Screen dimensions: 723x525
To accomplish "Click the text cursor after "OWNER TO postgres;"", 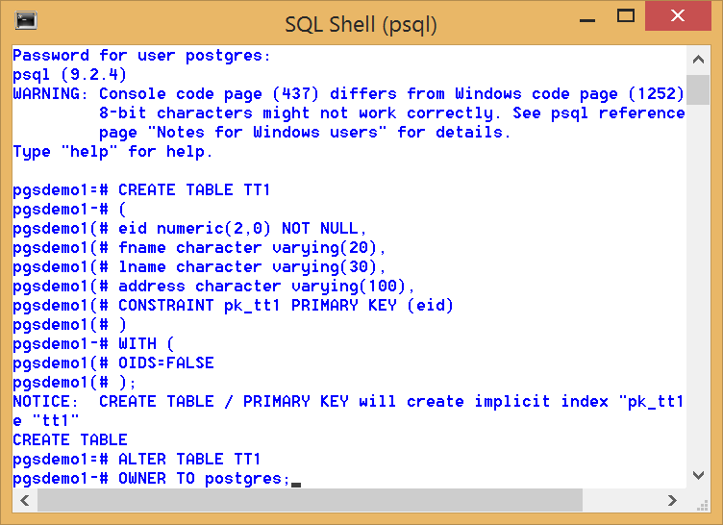I will (x=295, y=480).
